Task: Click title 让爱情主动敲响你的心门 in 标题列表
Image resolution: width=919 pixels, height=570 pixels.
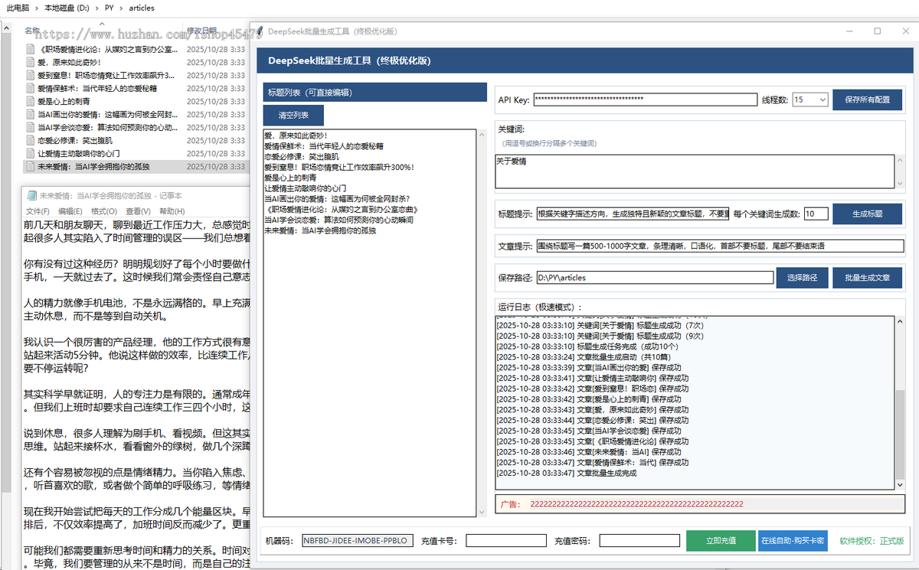Action: tap(305, 187)
